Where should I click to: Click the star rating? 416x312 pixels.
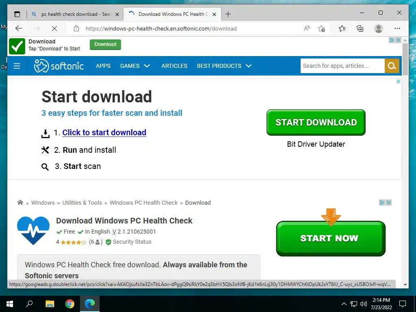74,242
